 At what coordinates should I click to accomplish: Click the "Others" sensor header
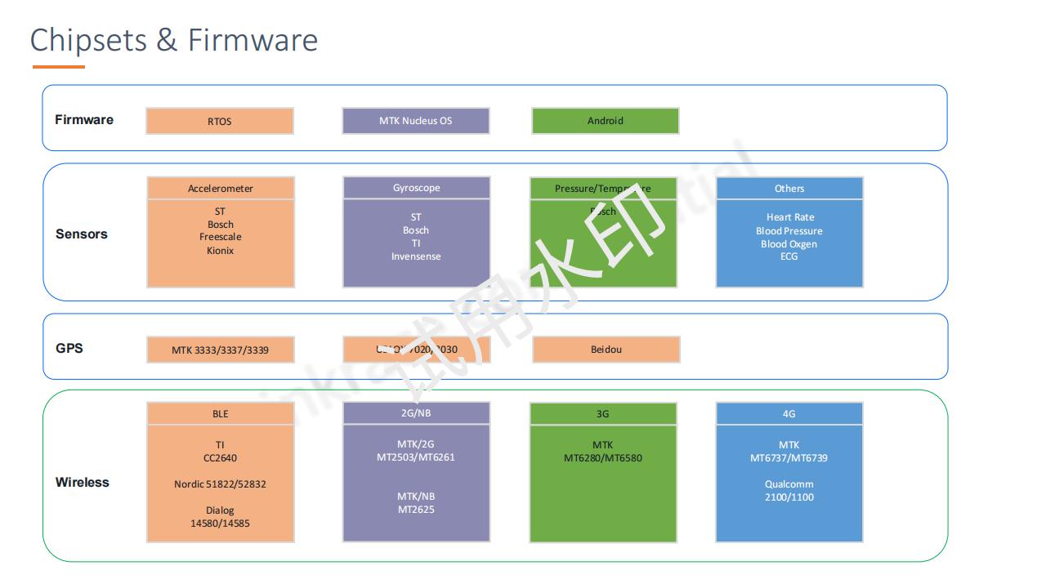[789, 188]
